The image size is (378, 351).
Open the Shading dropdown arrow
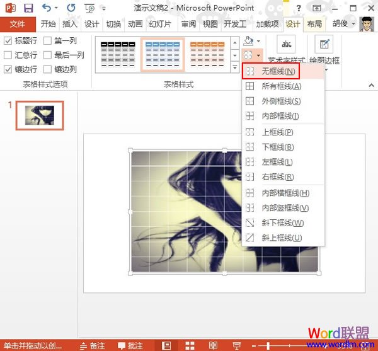(259, 41)
